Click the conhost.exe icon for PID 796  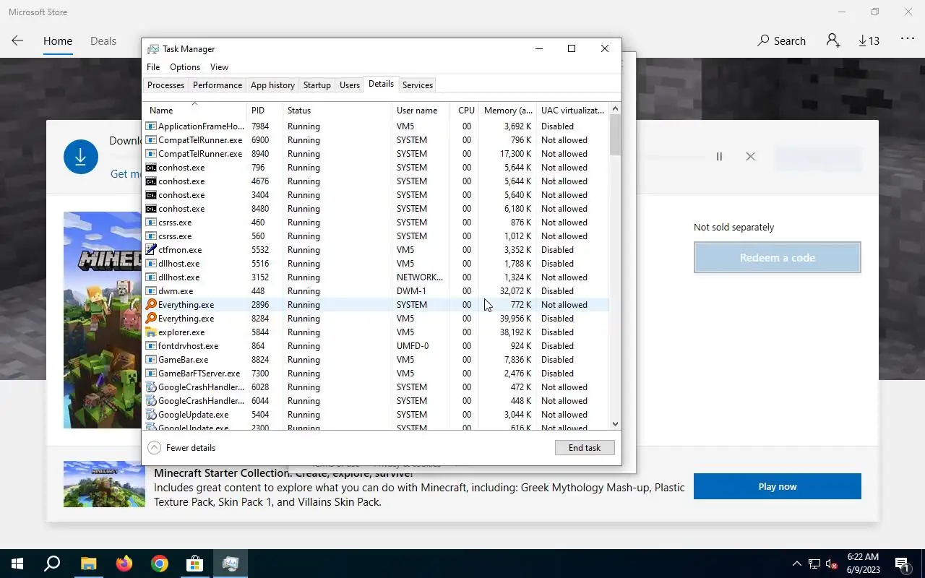[x=151, y=168]
